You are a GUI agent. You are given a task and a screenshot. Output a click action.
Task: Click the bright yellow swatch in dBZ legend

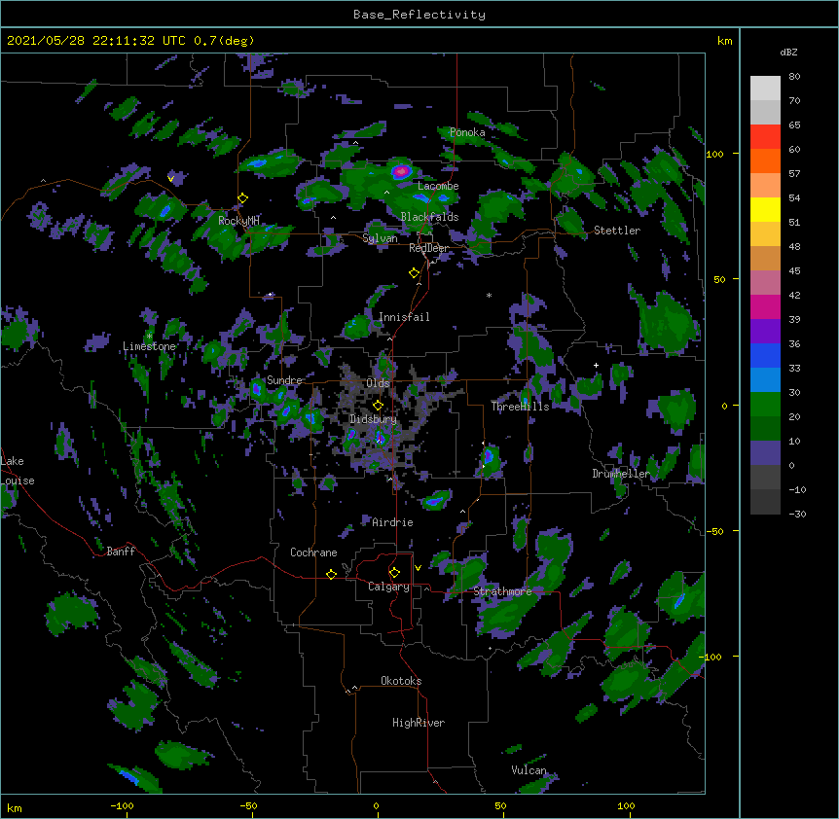point(765,209)
